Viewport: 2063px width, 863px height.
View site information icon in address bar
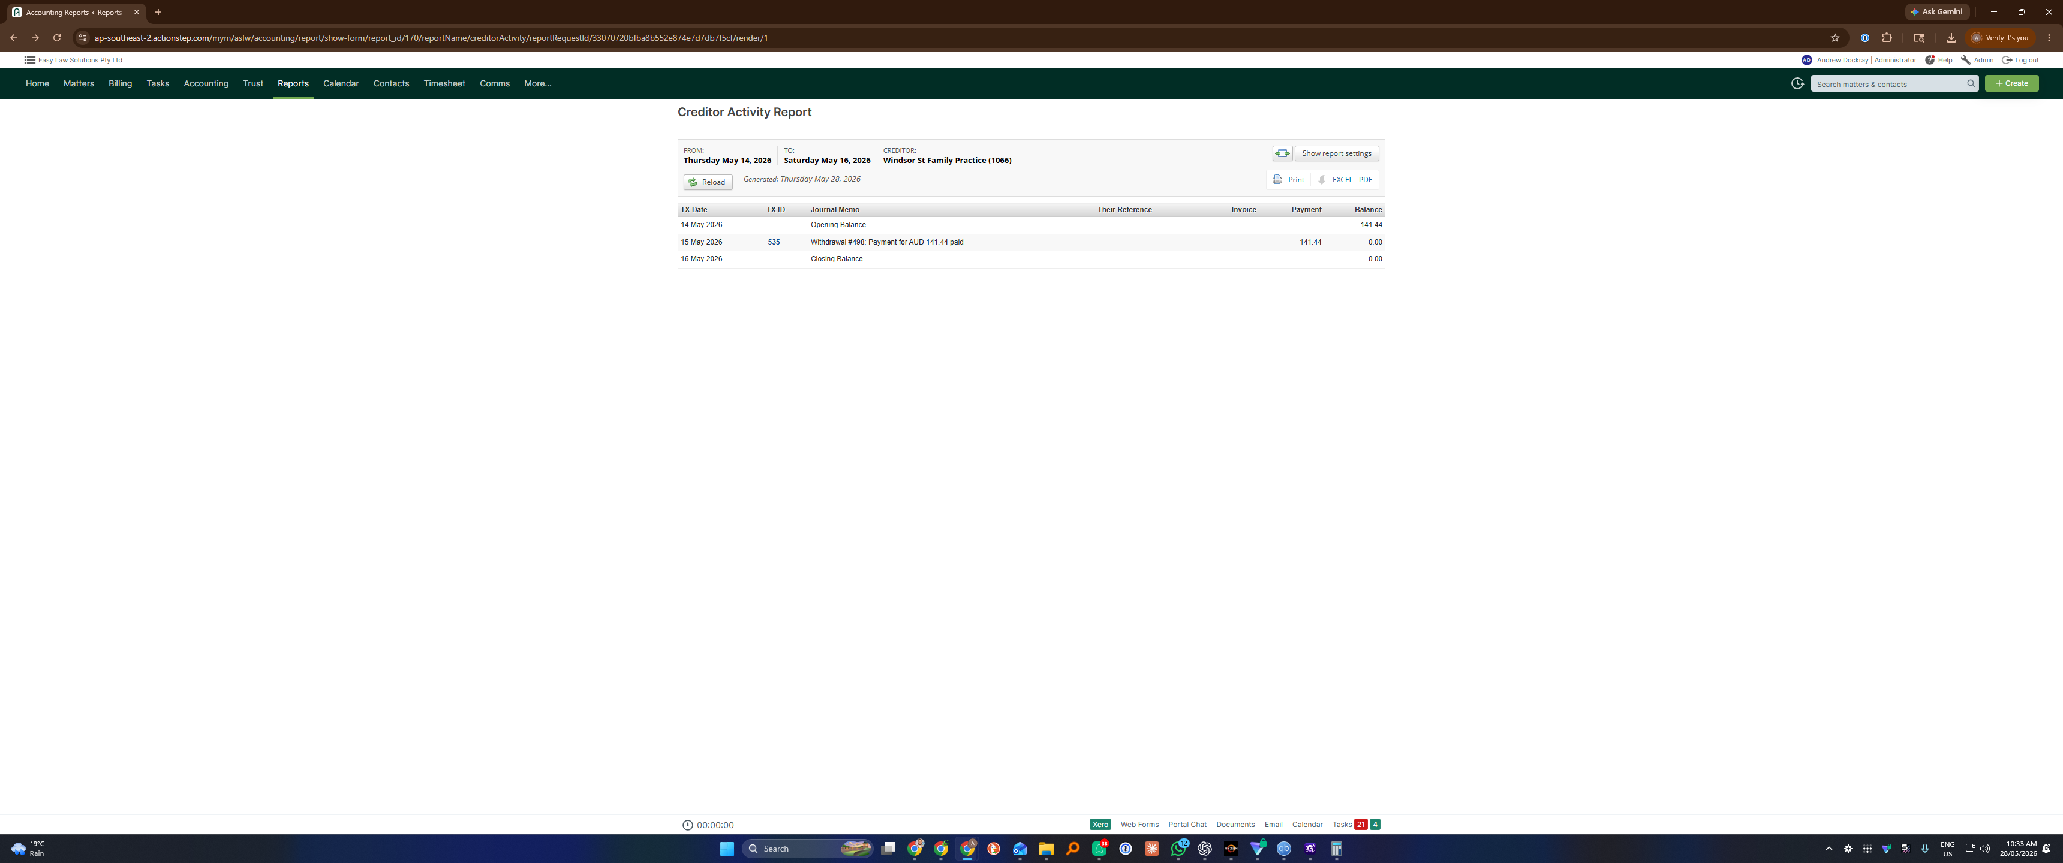click(83, 38)
